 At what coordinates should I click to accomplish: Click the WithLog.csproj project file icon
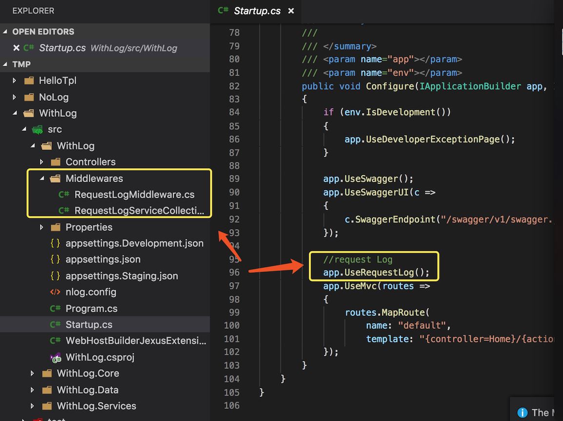[x=56, y=357]
